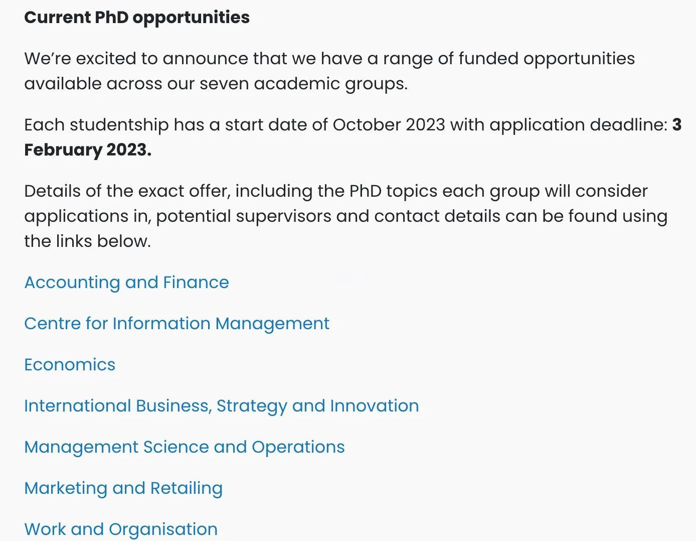
Task: Click the "Details of the exact offer" text
Action: (x=127, y=191)
